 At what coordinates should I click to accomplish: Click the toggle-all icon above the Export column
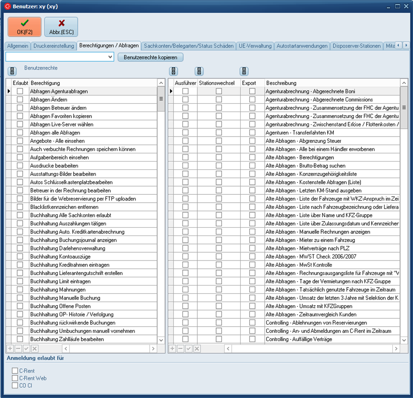click(x=244, y=71)
